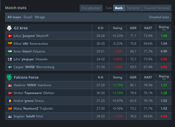Open Vilius 'tAk' Keserauskas player profile
The image size is (175, 127).
click(x=31, y=44)
